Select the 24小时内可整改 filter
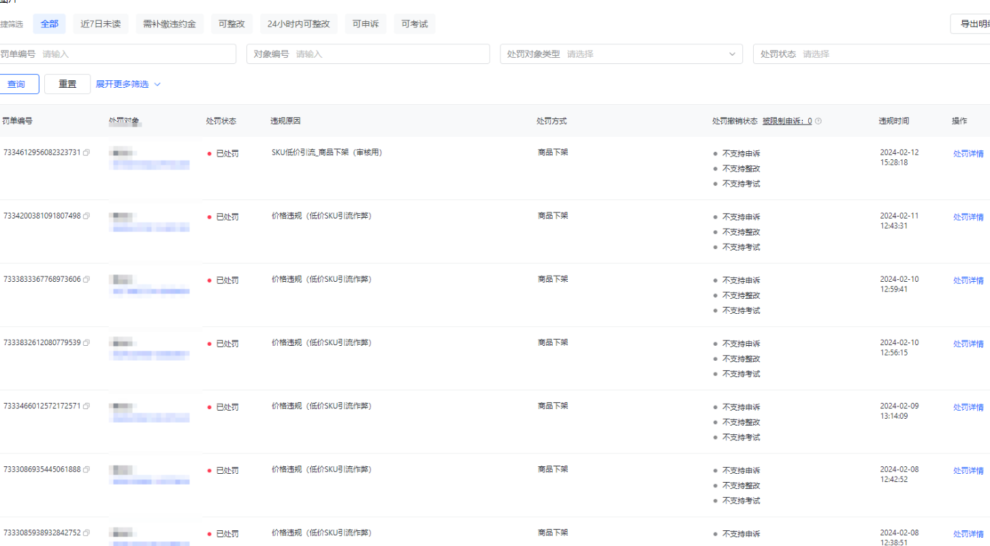990x546 pixels. [298, 24]
